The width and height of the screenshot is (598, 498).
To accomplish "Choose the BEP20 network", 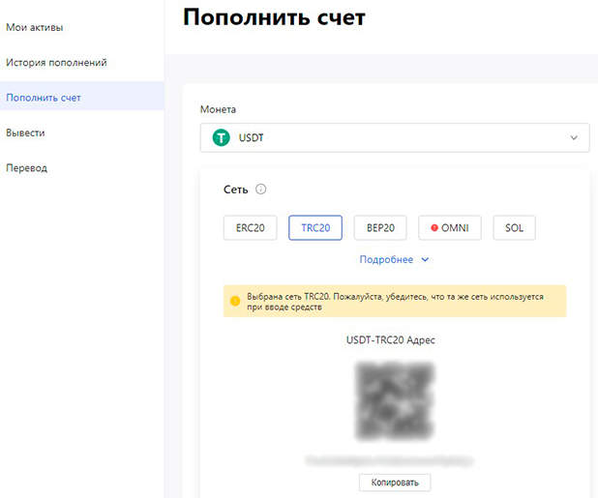I will tap(380, 228).
